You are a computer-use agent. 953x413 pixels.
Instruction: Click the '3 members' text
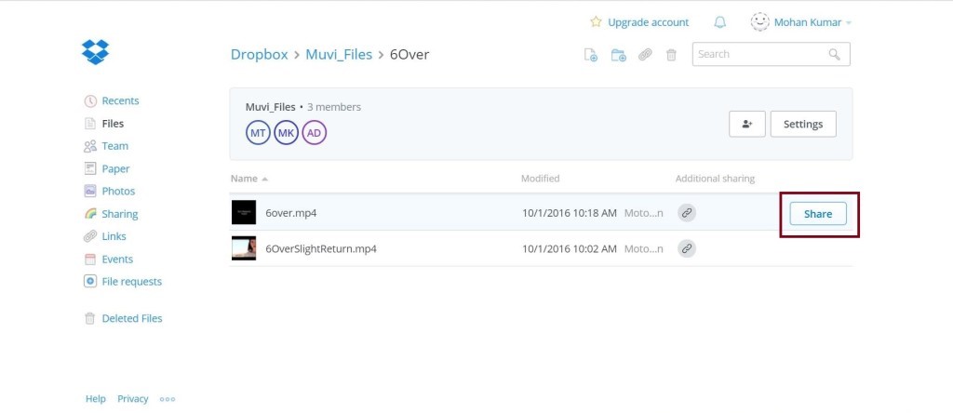(334, 107)
